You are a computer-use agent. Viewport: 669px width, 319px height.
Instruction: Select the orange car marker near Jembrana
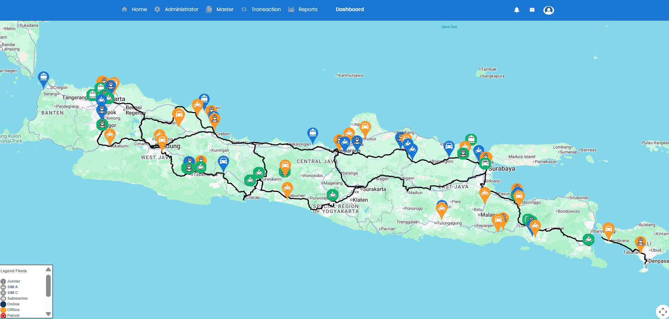coord(608,229)
